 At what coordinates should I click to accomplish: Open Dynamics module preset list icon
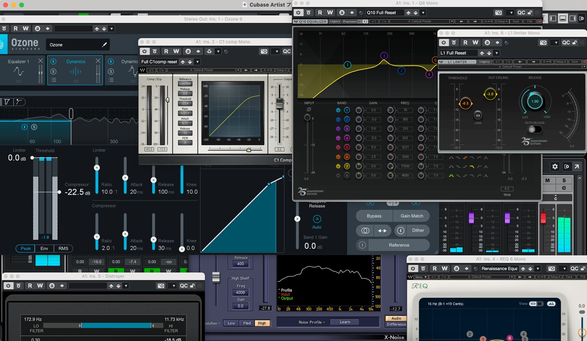pyautogui.click(x=53, y=81)
